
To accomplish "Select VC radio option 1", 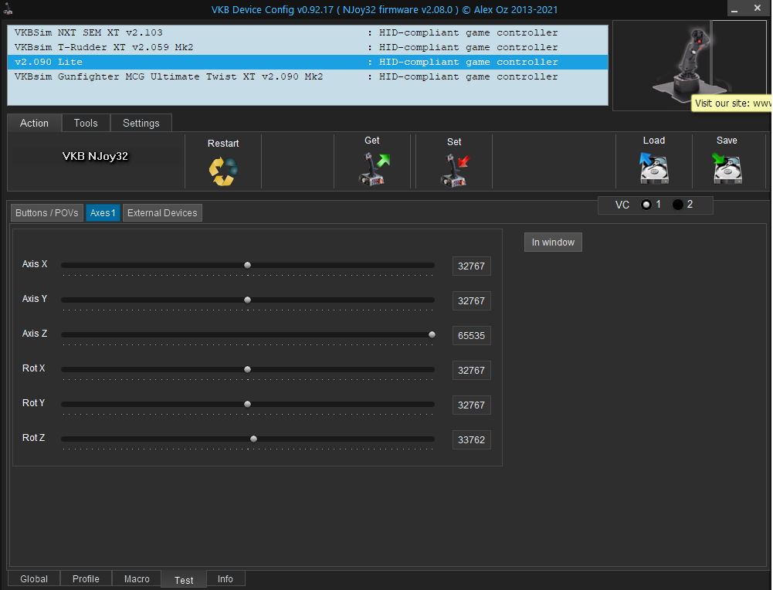I will (x=646, y=205).
